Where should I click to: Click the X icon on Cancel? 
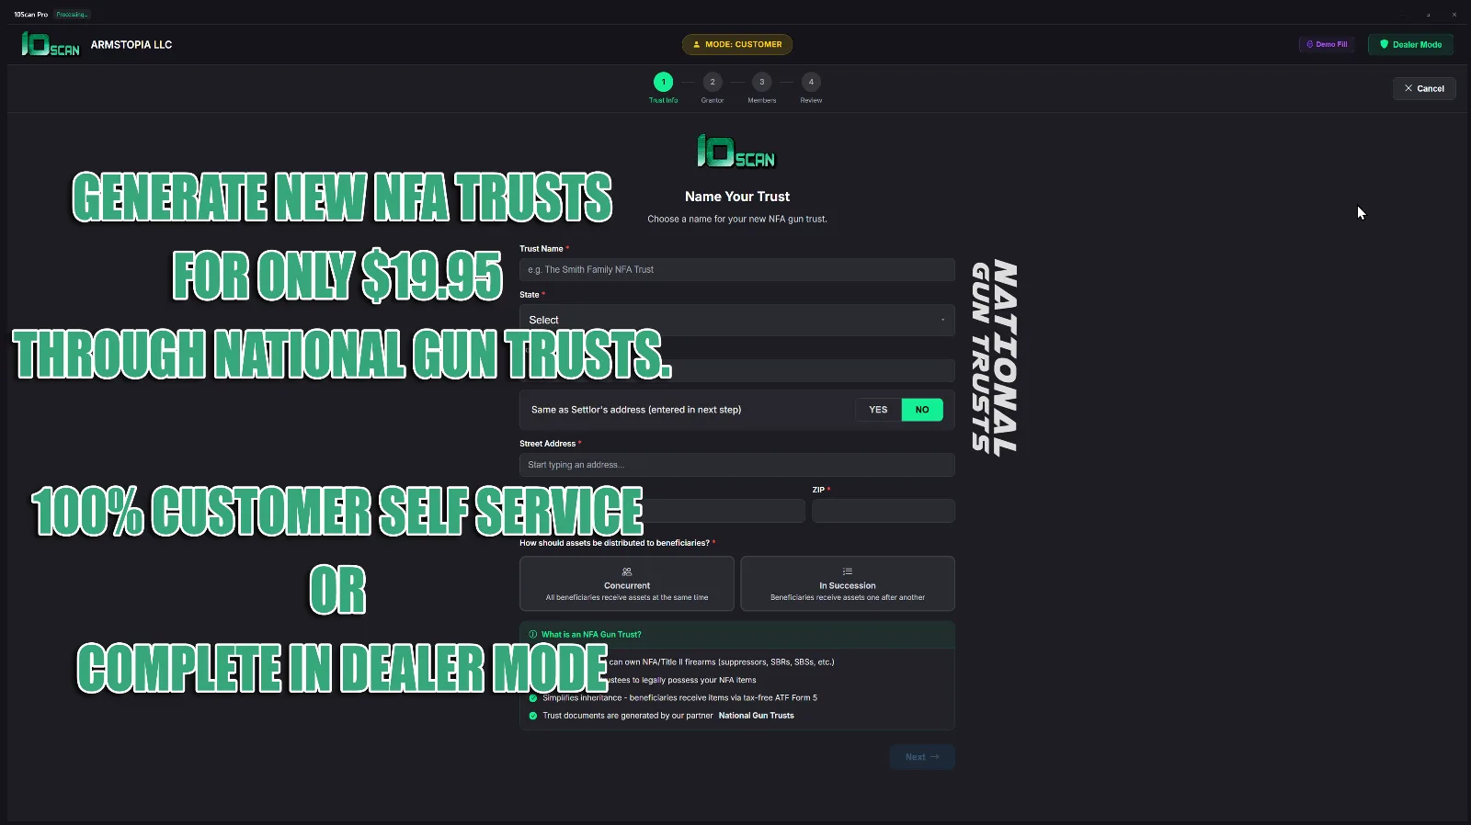[1408, 88]
